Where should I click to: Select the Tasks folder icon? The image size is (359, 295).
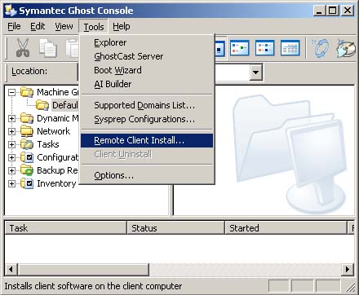[x=27, y=144]
